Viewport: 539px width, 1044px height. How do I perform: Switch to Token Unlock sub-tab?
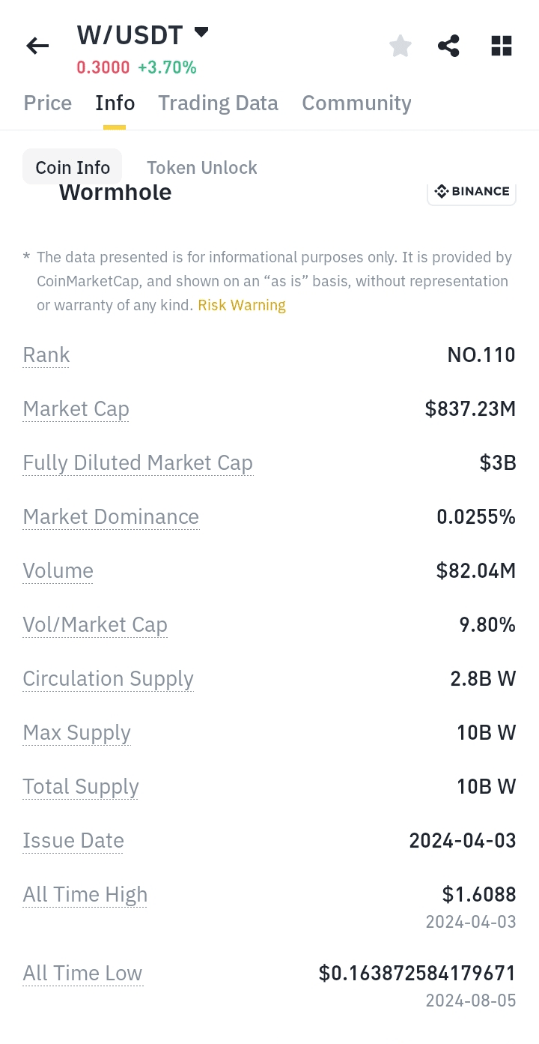click(x=202, y=167)
